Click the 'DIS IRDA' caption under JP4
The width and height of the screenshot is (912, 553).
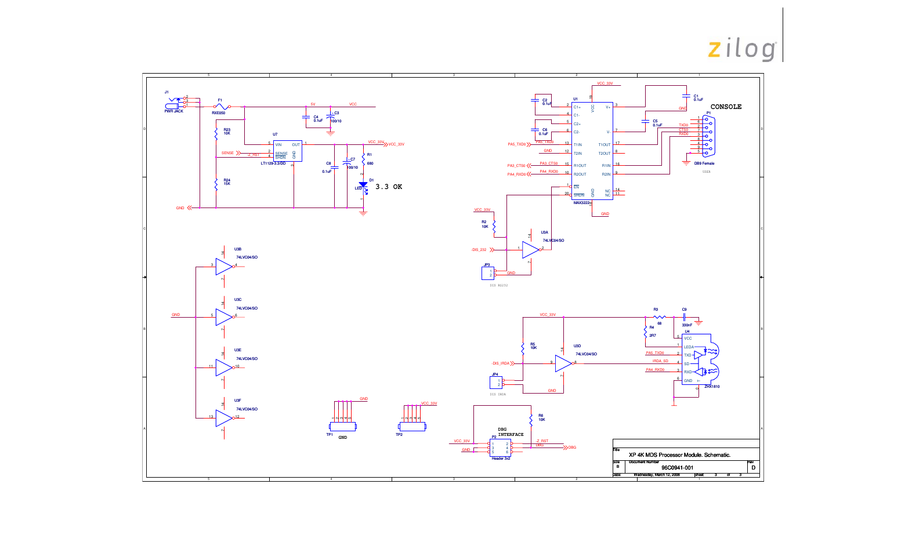point(498,394)
